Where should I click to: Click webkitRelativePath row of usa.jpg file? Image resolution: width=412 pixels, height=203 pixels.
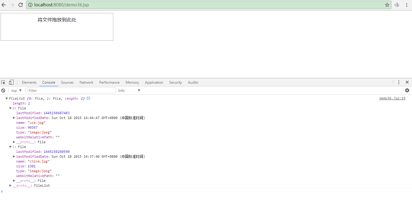point(38,137)
